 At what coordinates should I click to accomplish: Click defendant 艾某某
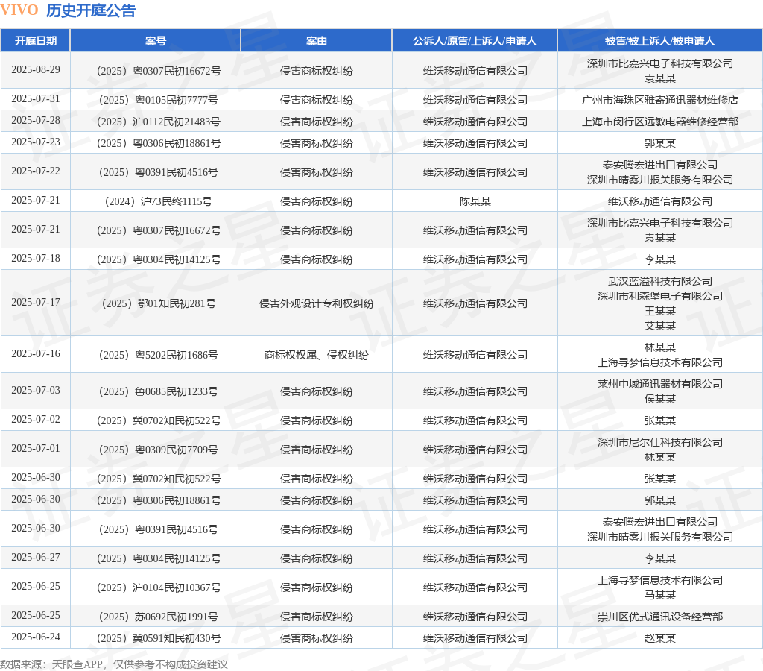point(660,325)
